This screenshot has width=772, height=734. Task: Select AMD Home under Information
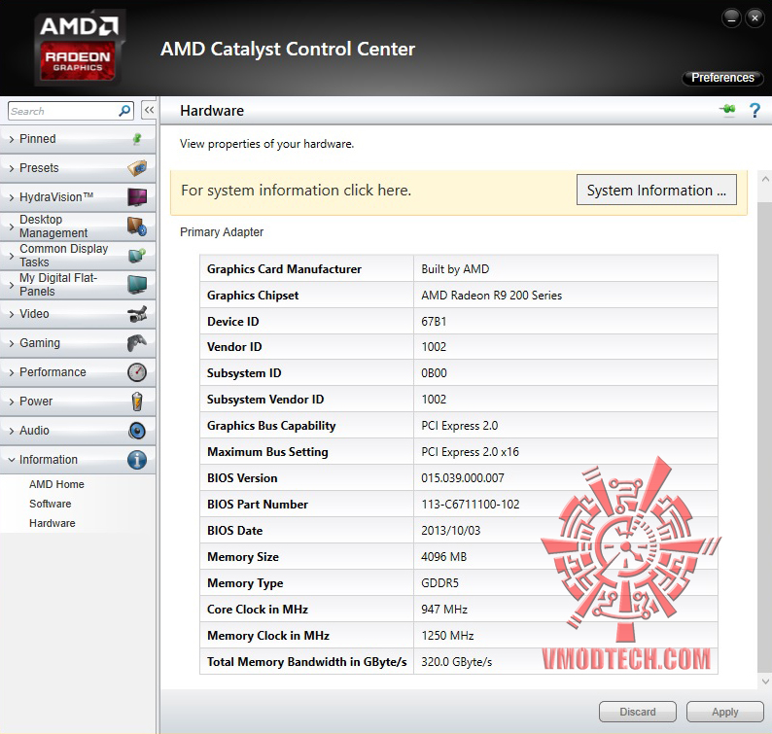click(56, 484)
